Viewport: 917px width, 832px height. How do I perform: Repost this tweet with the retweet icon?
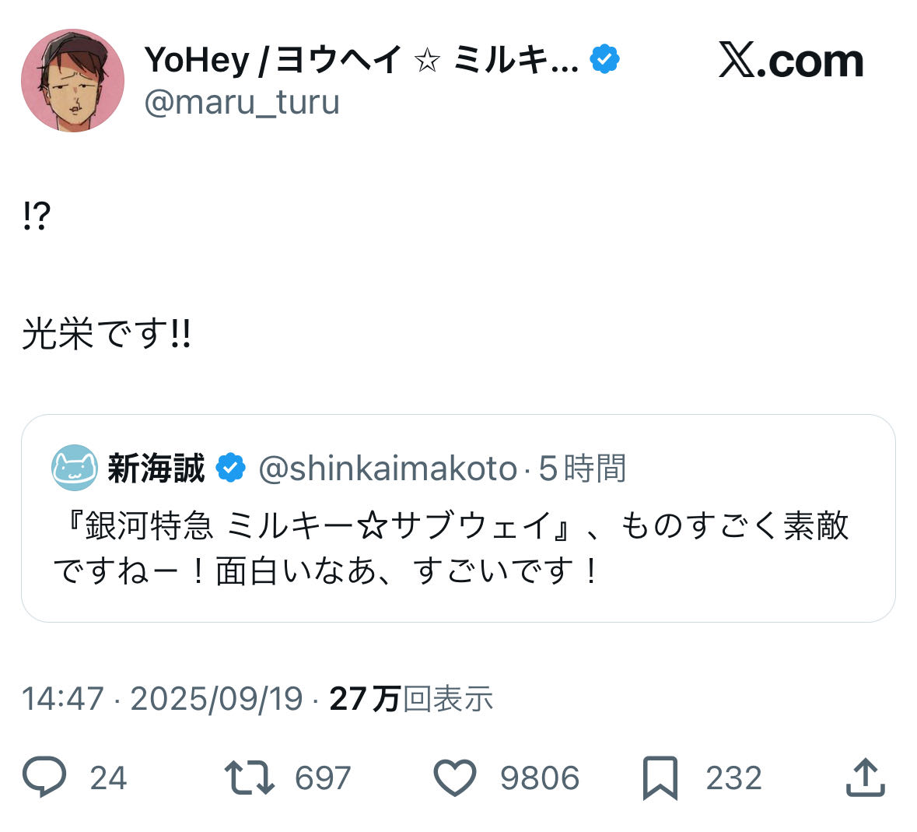[x=249, y=778]
